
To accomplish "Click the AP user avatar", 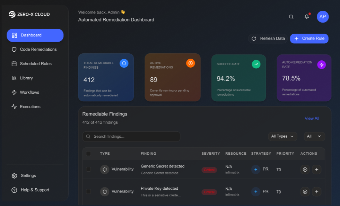I will click(323, 17).
